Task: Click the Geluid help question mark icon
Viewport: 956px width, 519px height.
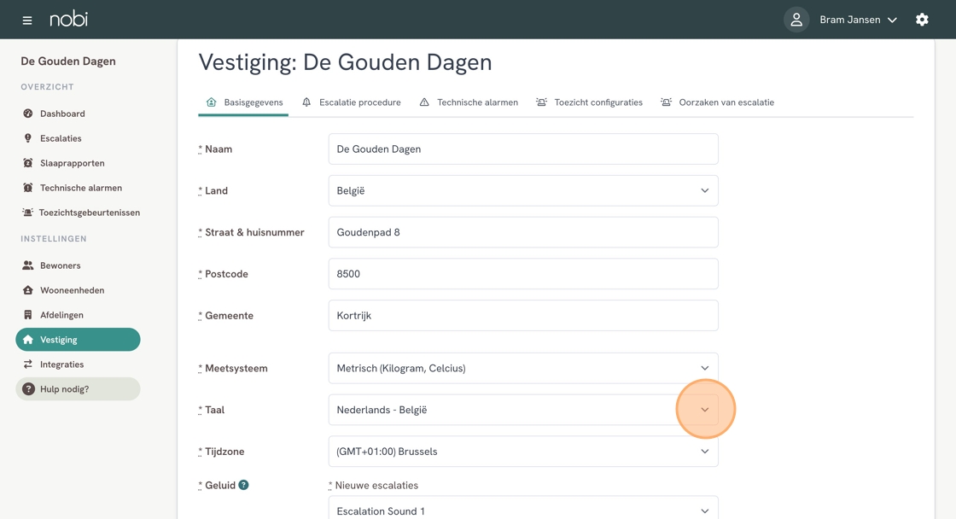Action: coord(243,485)
